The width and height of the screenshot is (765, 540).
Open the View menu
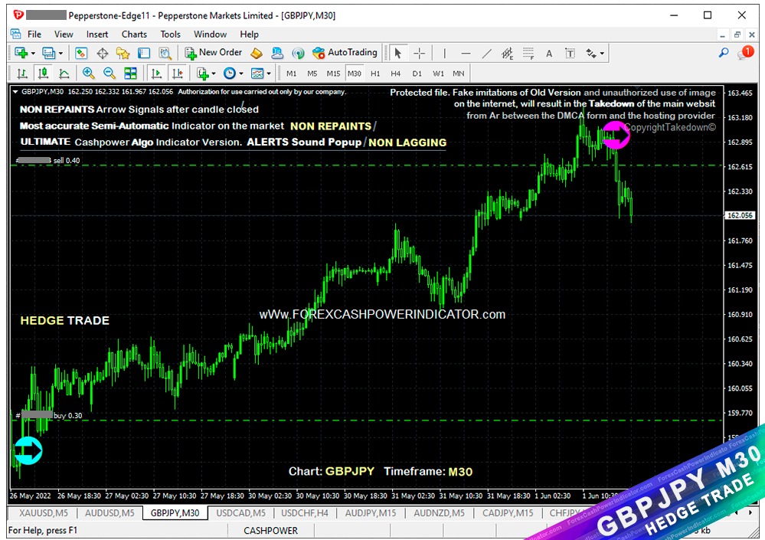pos(64,34)
